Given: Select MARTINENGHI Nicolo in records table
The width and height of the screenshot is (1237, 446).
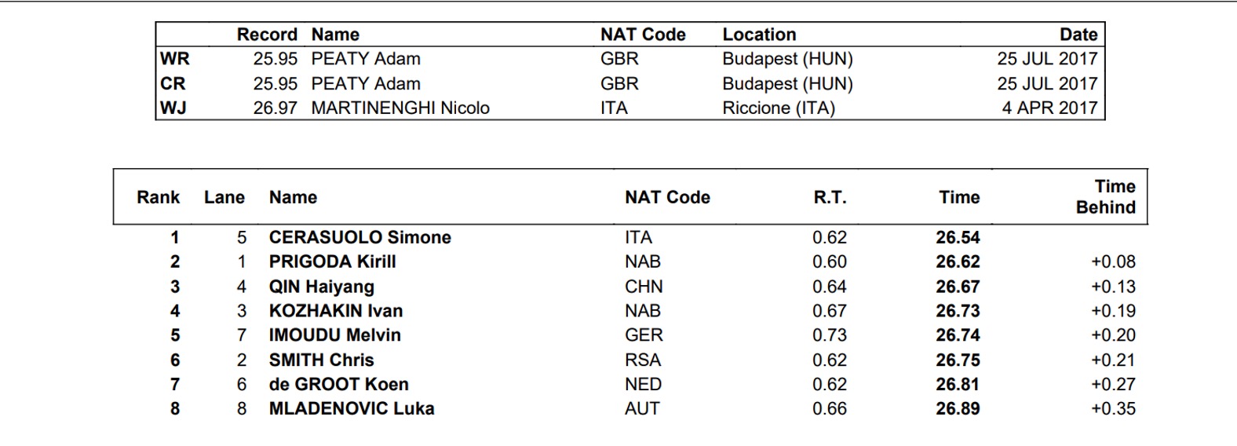Looking at the screenshot, I should coord(400,108).
